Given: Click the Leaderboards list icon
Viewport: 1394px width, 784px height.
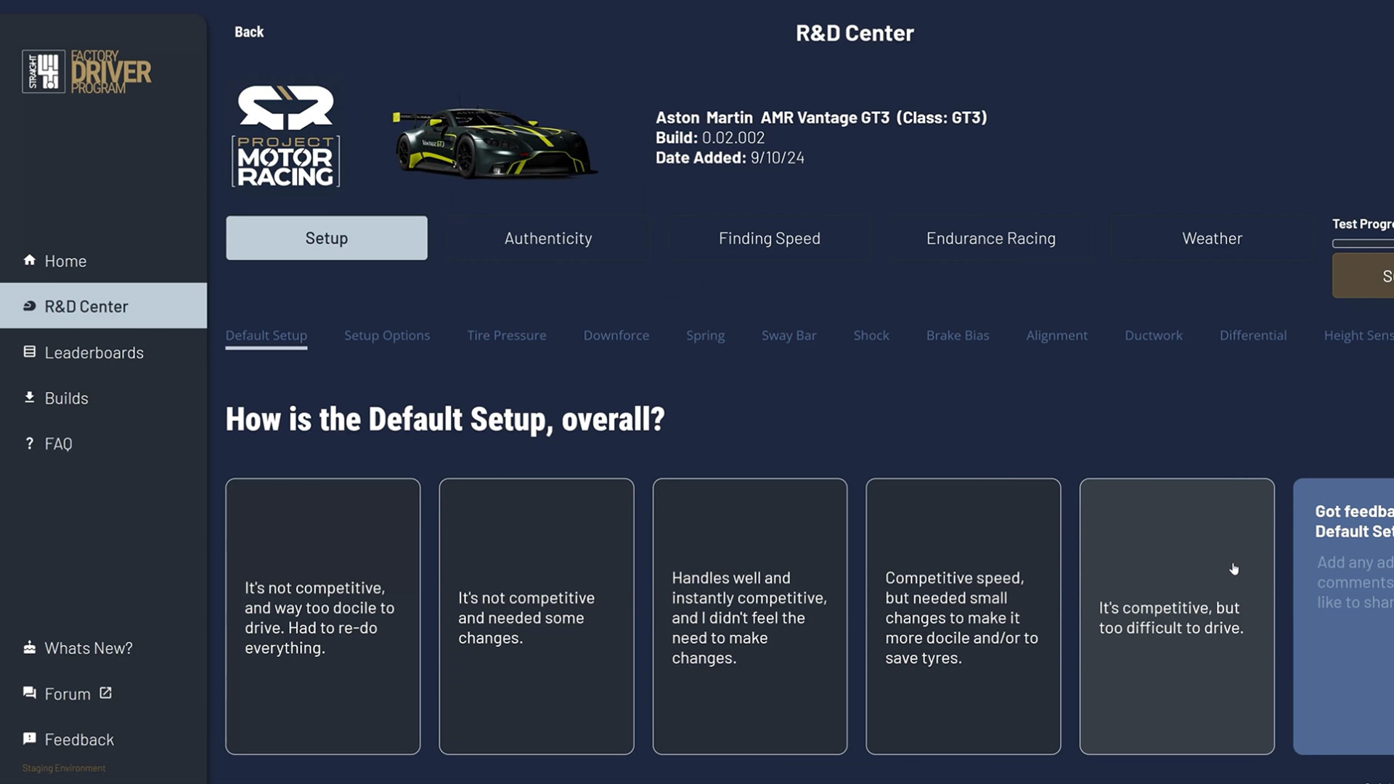Looking at the screenshot, I should [x=30, y=351].
